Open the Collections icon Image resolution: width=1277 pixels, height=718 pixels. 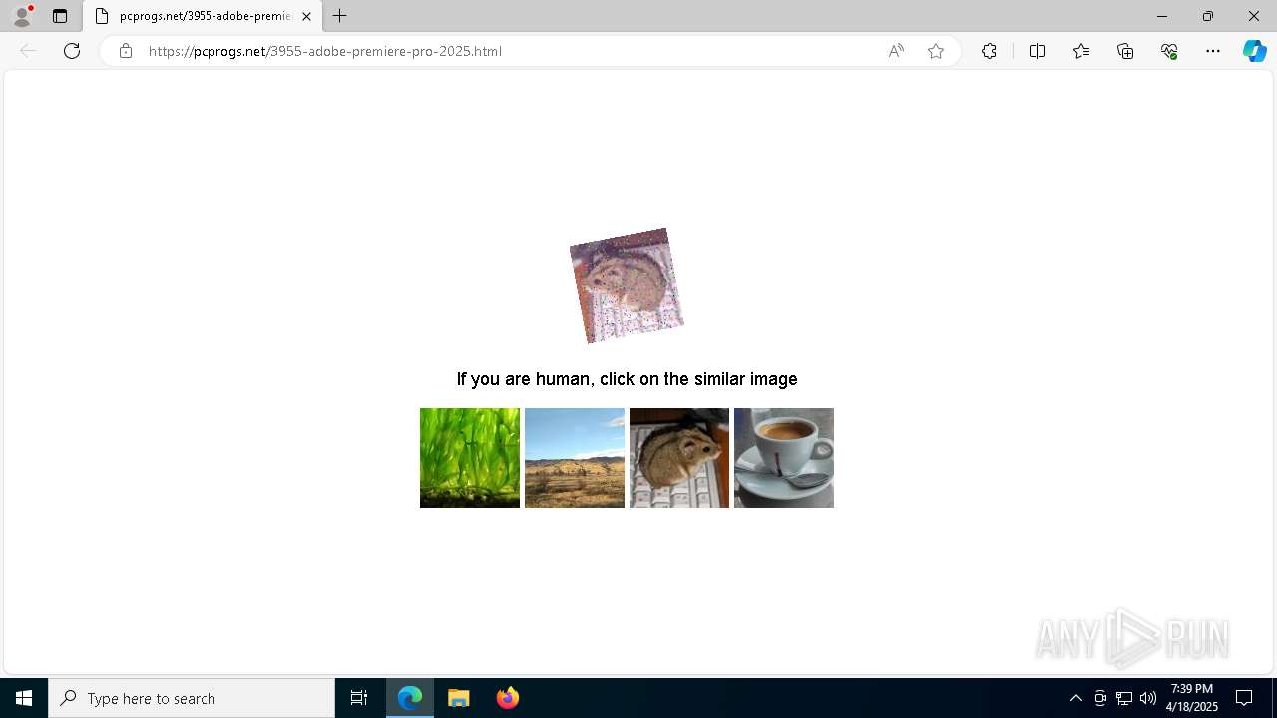[x=1125, y=51]
